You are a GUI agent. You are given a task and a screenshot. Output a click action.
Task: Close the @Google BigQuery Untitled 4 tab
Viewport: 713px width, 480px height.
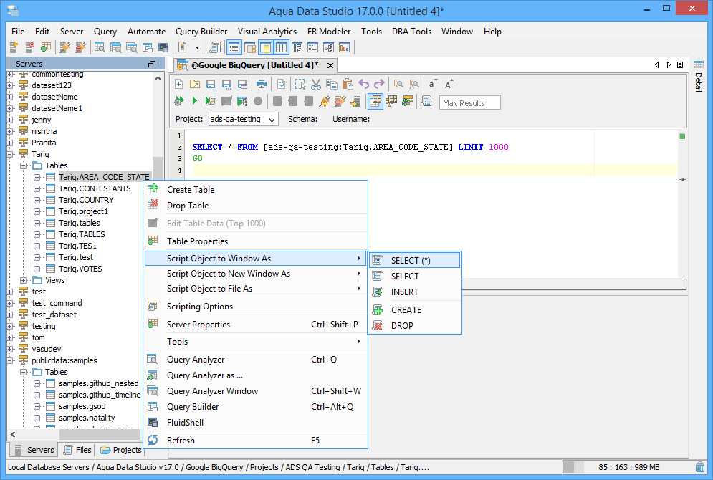tap(330, 65)
